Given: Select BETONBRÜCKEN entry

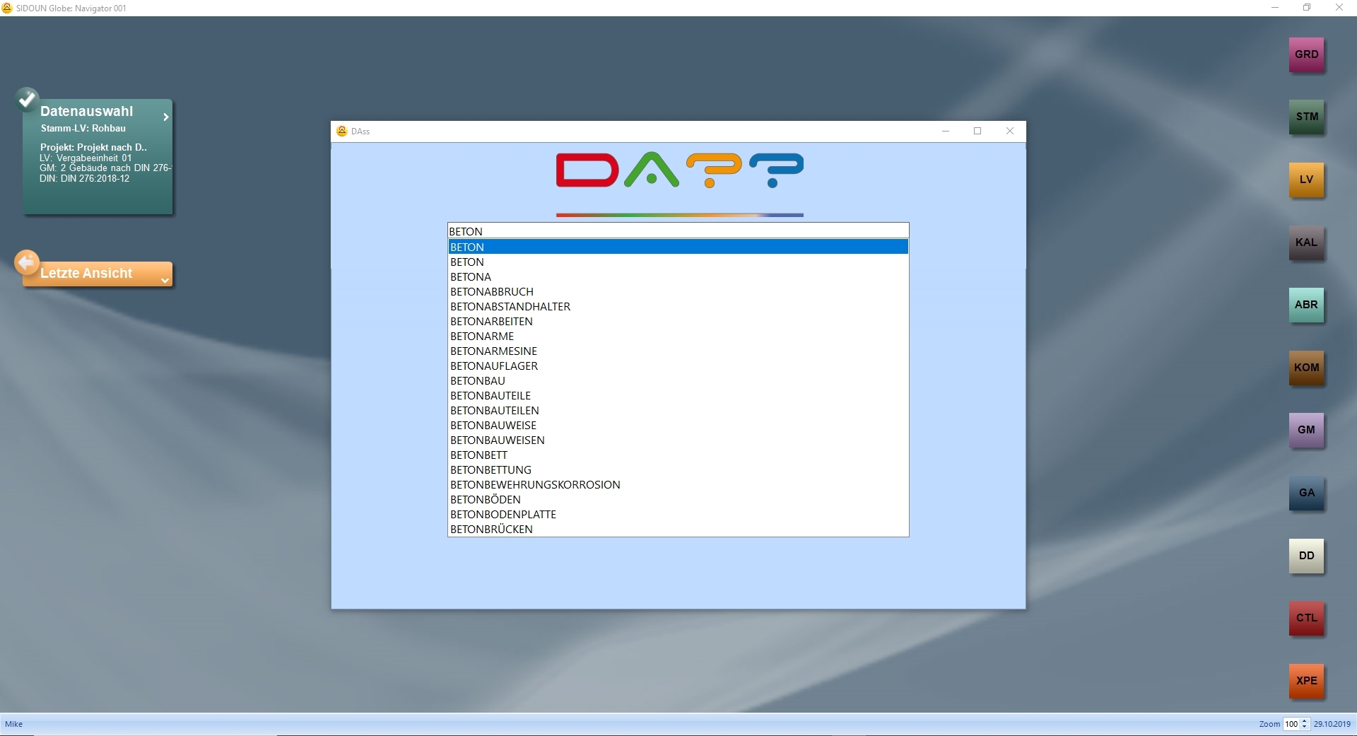Looking at the screenshot, I should click(678, 529).
